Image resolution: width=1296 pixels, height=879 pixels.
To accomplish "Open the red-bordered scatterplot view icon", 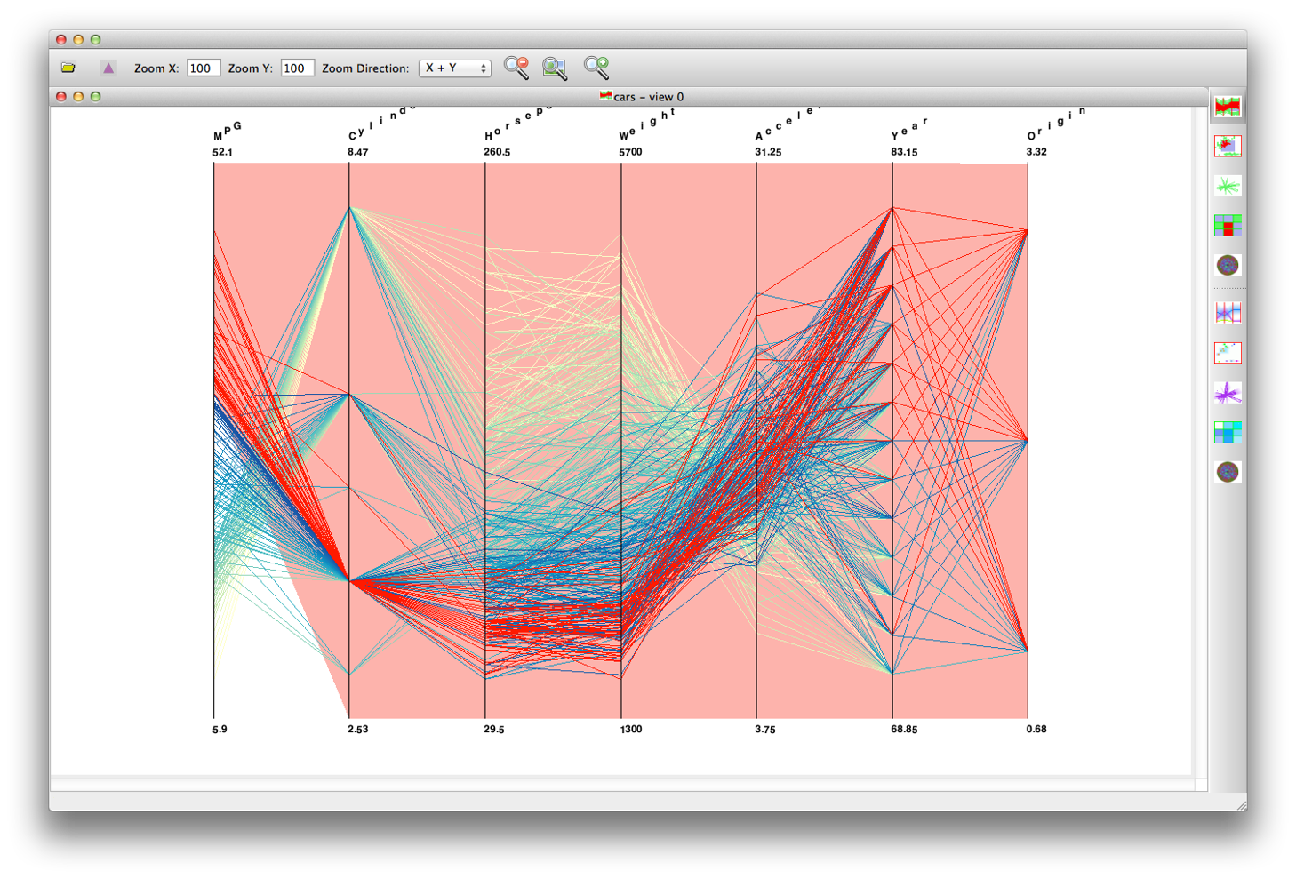I will [1228, 146].
